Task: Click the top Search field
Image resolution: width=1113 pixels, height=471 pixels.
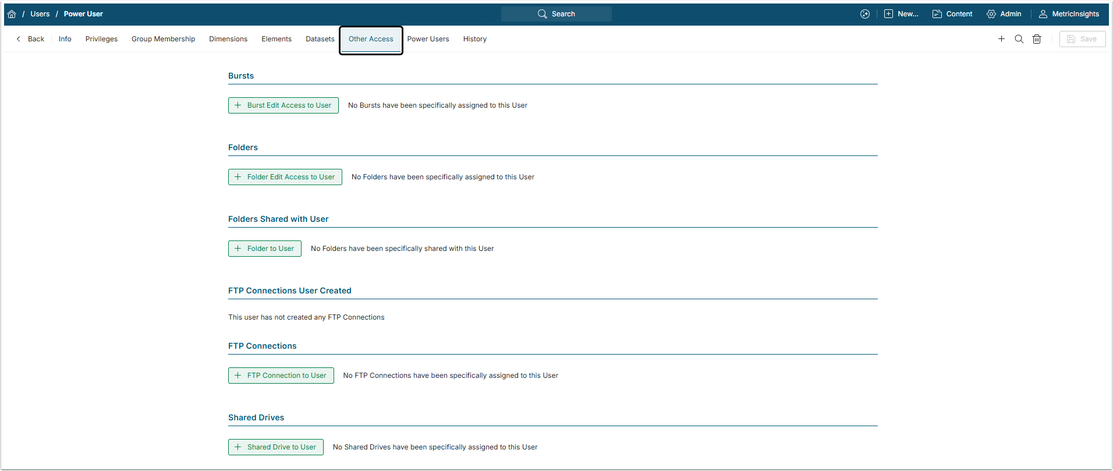Action: pyautogui.click(x=556, y=14)
